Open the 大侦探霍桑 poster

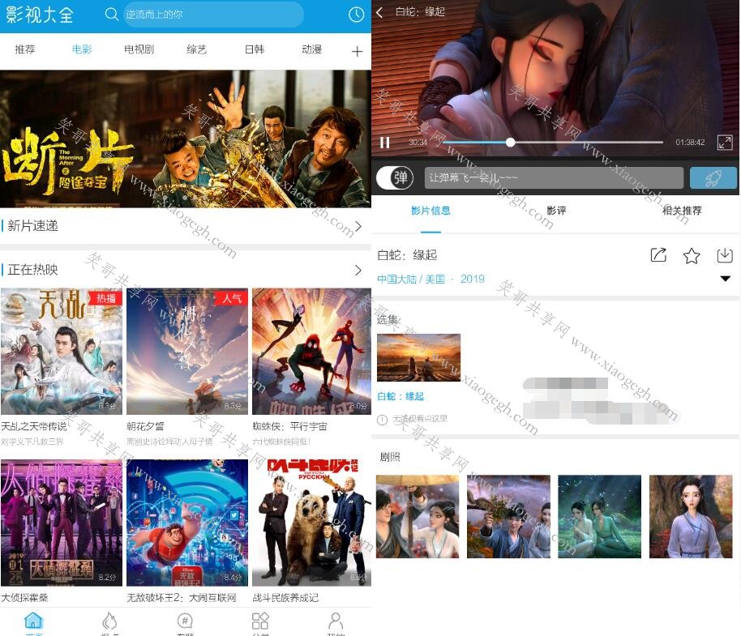62,523
